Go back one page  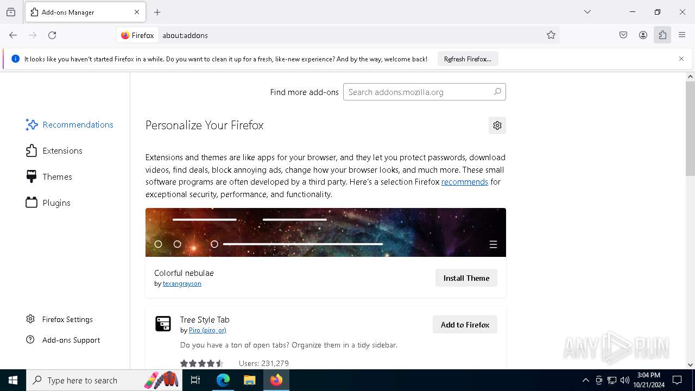click(x=13, y=35)
